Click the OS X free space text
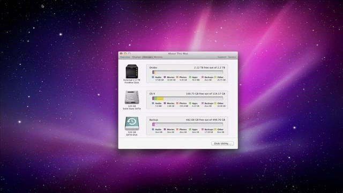The height and width of the screenshot is (193, 343). (x=205, y=94)
